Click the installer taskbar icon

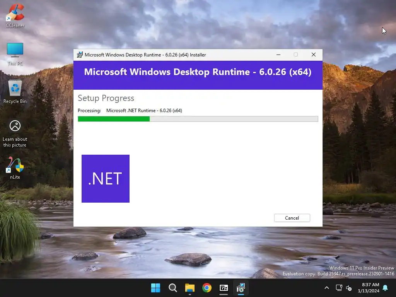[x=241, y=288]
